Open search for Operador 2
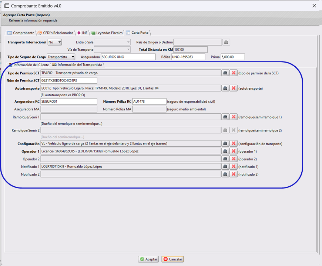Image resolution: width=322 pixels, height=266 pixels. point(225,159)
